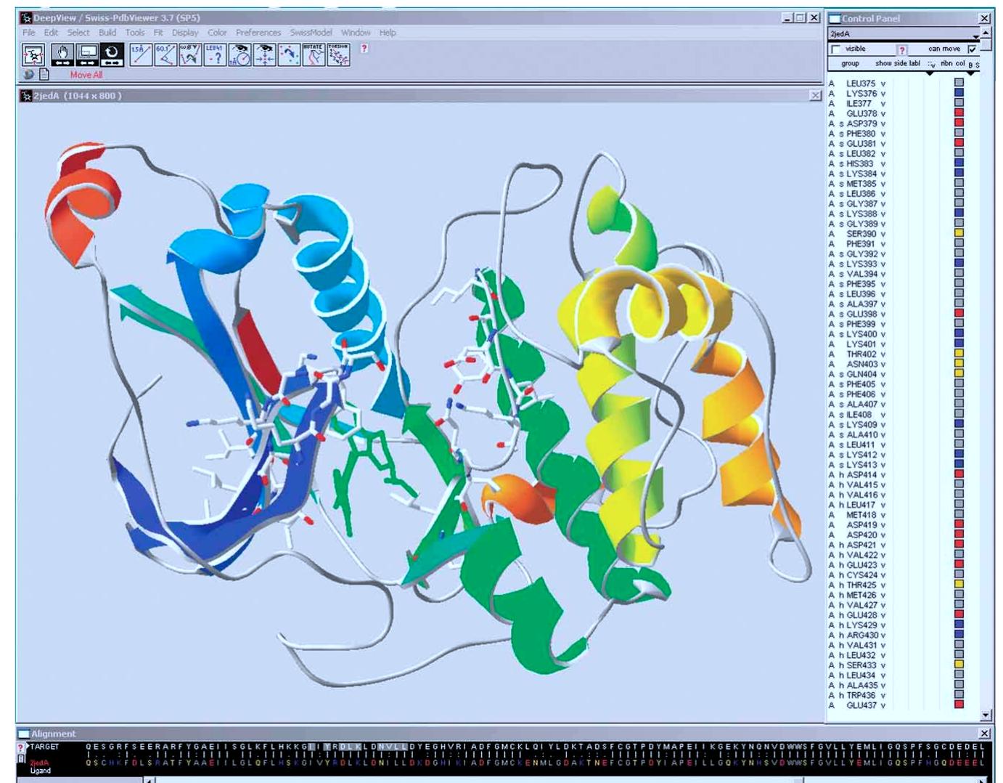Select the TORSION tool
Screen dimensions: 1003x783
338,54
